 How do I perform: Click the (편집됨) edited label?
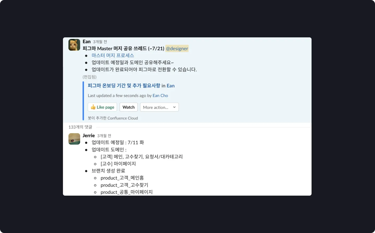(x=89, y=77)
